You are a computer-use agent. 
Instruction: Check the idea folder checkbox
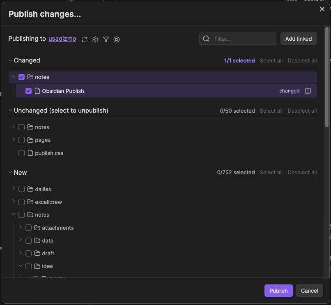pyautogui.click(x=28, y=266)
